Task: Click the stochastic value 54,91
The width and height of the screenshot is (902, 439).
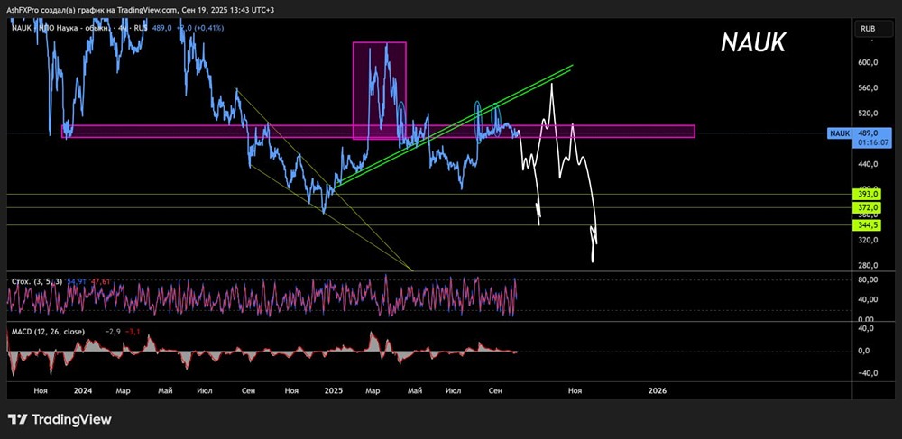Action: [76, 281]
